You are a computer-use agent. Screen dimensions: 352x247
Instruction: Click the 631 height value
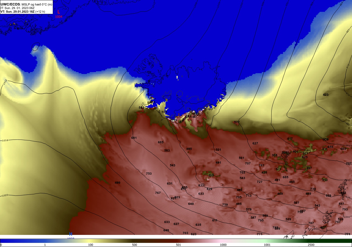(x=170, y=183)
